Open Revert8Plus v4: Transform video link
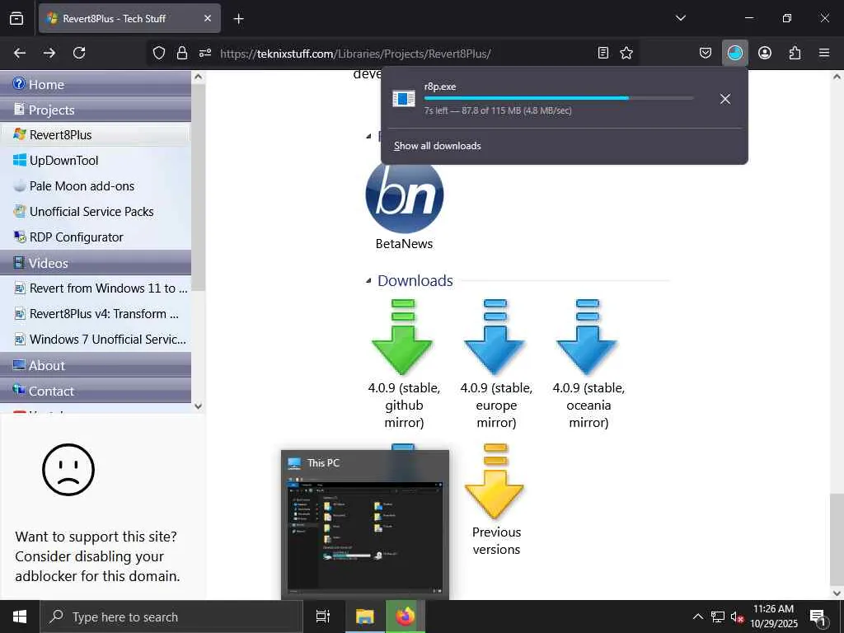This screenshot has width=844, height=633. coord(96,314)
